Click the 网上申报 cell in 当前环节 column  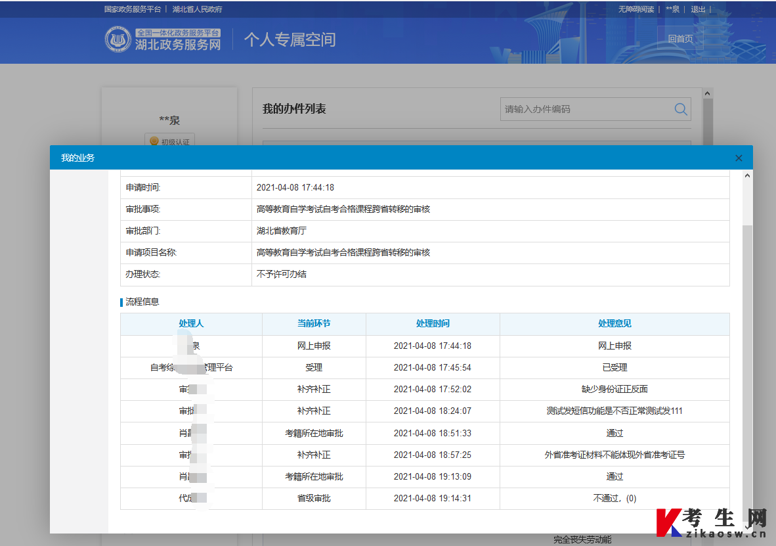tap(314, 346)
